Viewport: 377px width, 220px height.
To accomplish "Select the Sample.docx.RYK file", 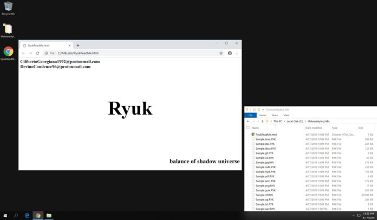I will click(265, 149).
